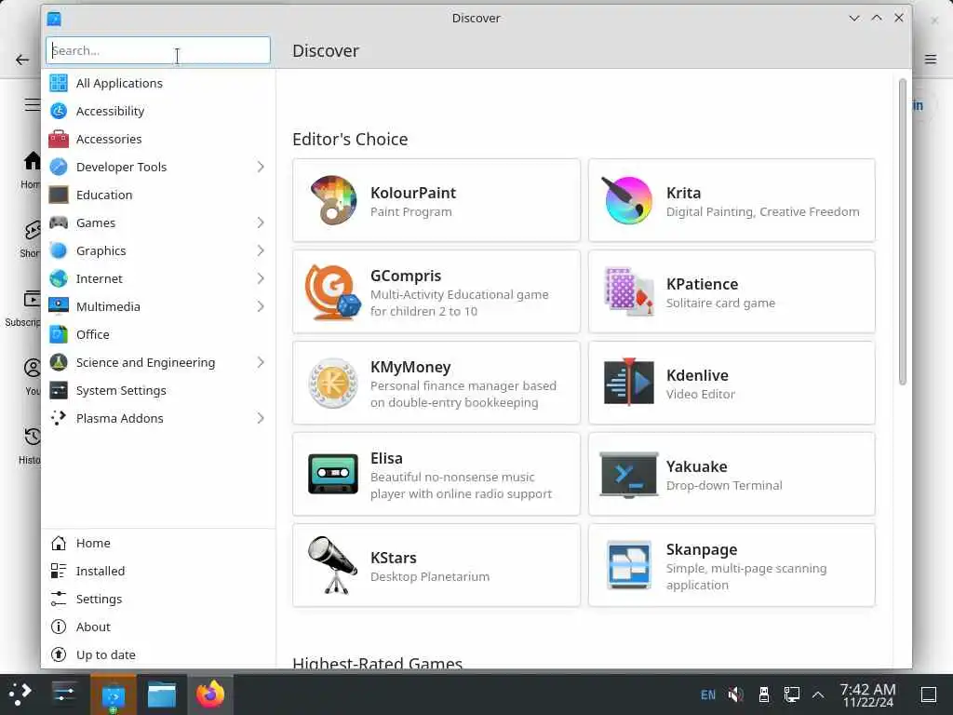Open the About page
953x715 pixels.
click(x=158, y=627)
